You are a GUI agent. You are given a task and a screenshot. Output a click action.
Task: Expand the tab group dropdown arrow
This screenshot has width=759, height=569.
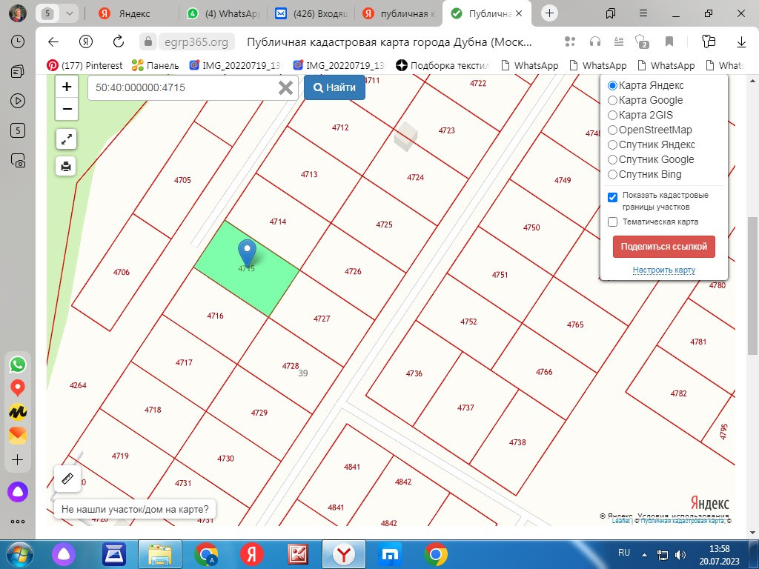click(69, 13)
